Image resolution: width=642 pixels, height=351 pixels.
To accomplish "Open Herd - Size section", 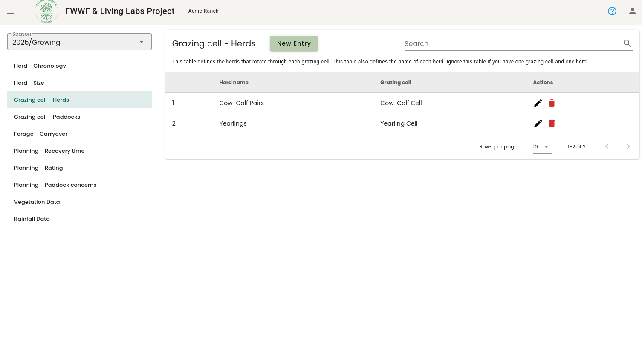I will coord(79,83).
